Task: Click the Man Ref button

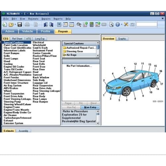Action: coord(71,107)
